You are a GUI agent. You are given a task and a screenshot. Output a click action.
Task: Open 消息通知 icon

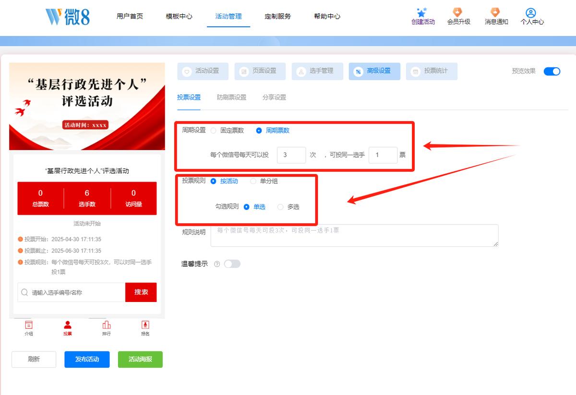(495, 12)
